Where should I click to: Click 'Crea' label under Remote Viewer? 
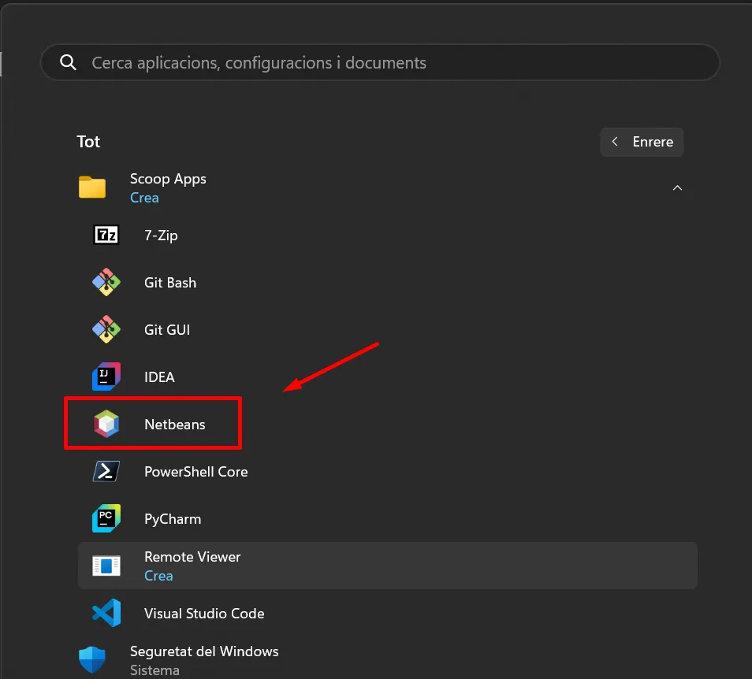(158, 576)
